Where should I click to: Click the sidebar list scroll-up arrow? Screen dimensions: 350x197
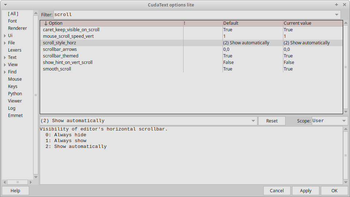point(36,13)
